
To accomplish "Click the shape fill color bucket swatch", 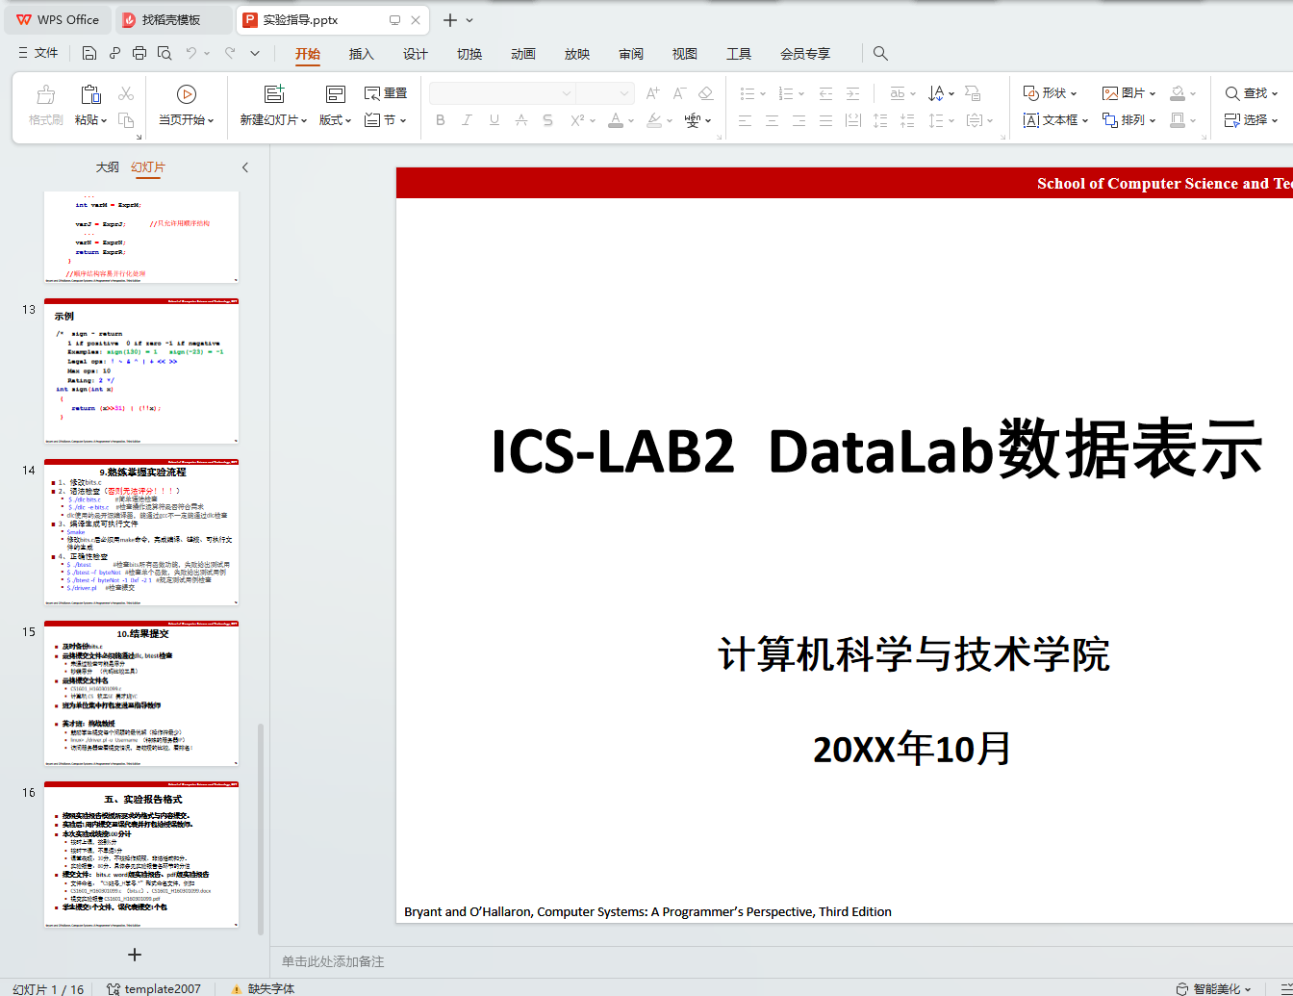I will point(1178,93).
